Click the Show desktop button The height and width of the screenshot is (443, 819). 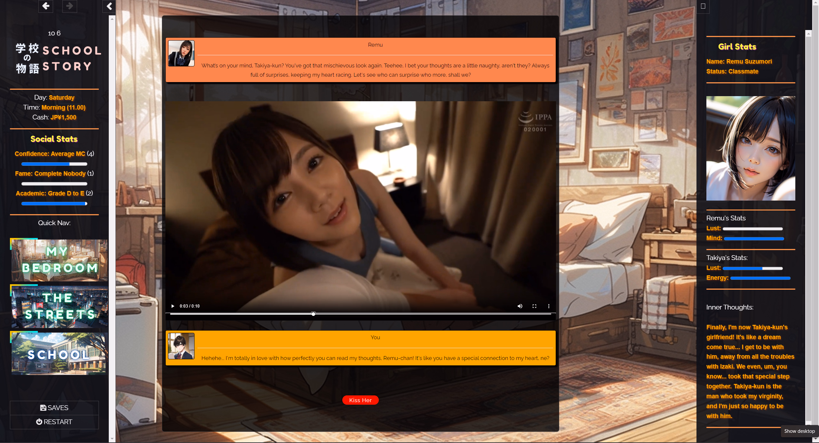tap(799, 431)
